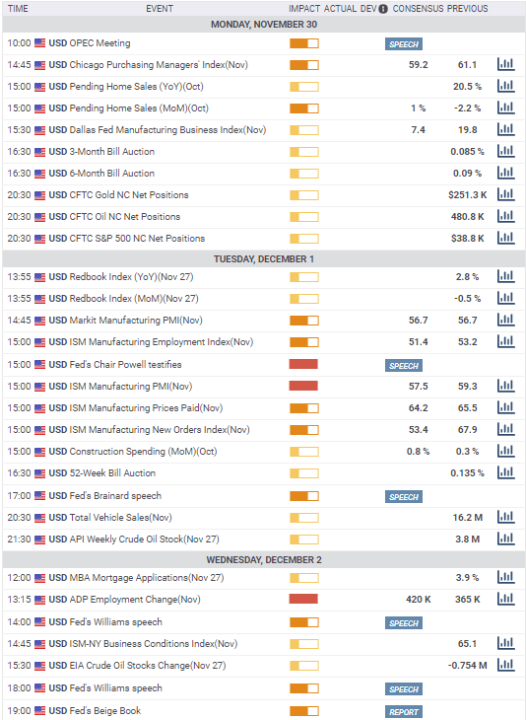Click US flag next to OPEC Meeting
Screen dimensions: 526x720
[x=40, y=43]
